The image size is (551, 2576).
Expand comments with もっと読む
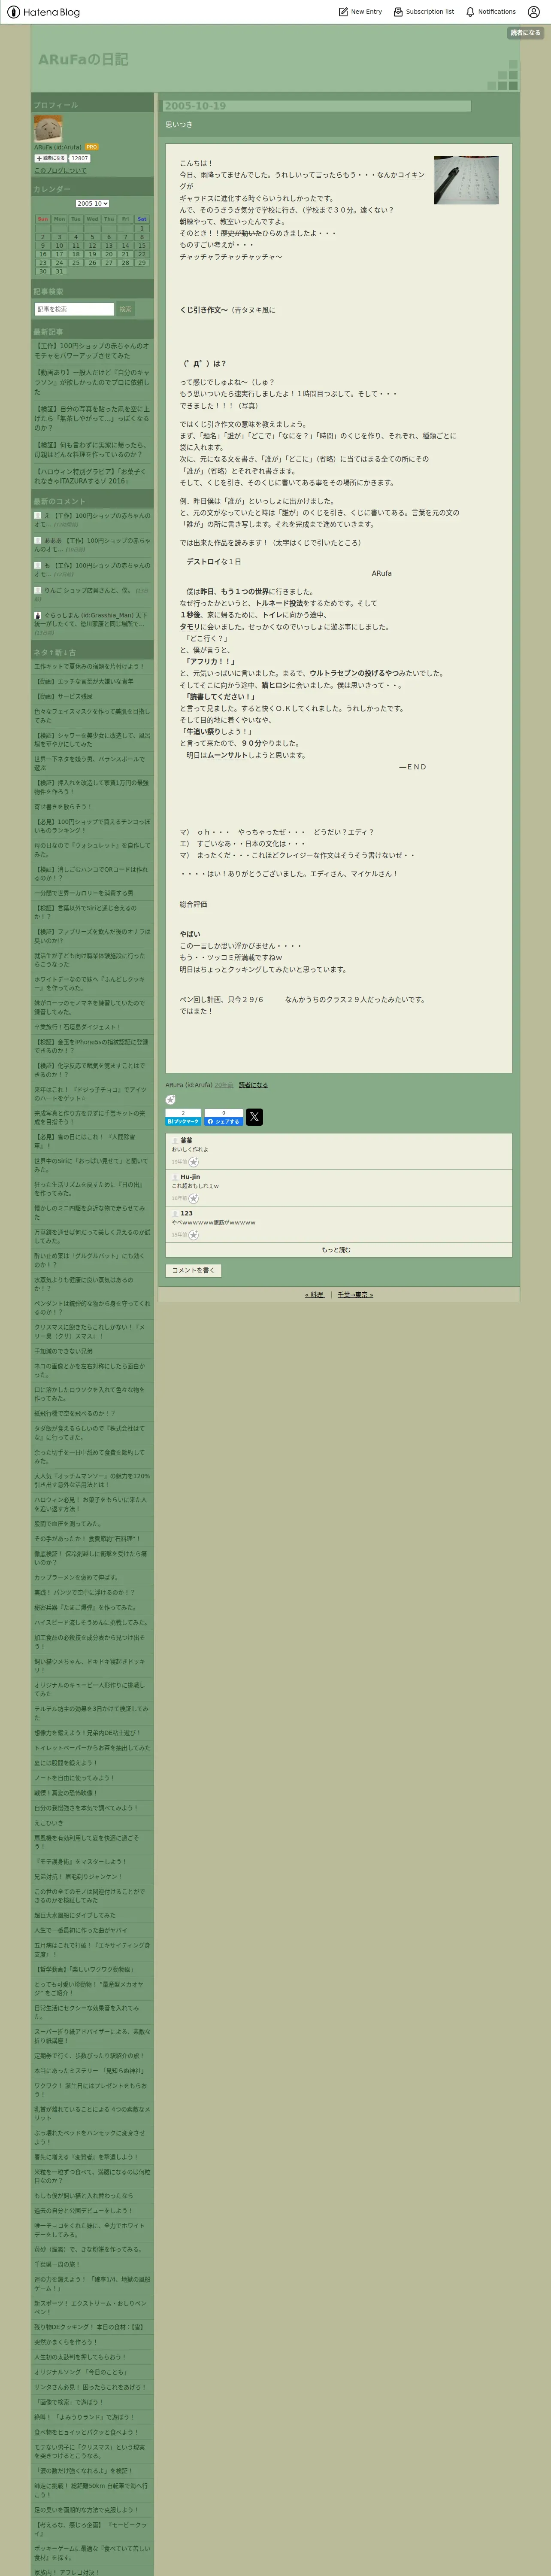[x=338, y=1250]
